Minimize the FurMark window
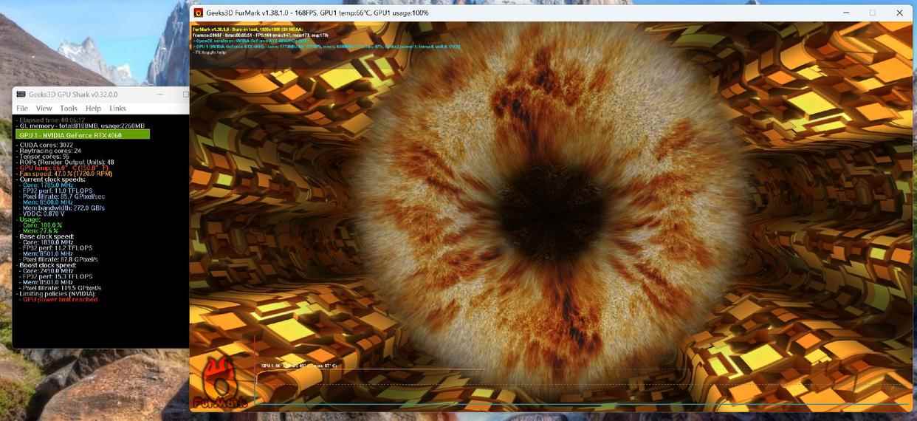The image size is (917, 421). click(845, 13)
